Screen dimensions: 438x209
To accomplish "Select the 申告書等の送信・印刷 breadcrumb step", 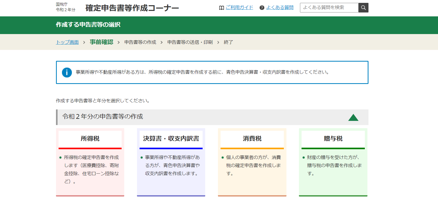I will click(190, 42).
